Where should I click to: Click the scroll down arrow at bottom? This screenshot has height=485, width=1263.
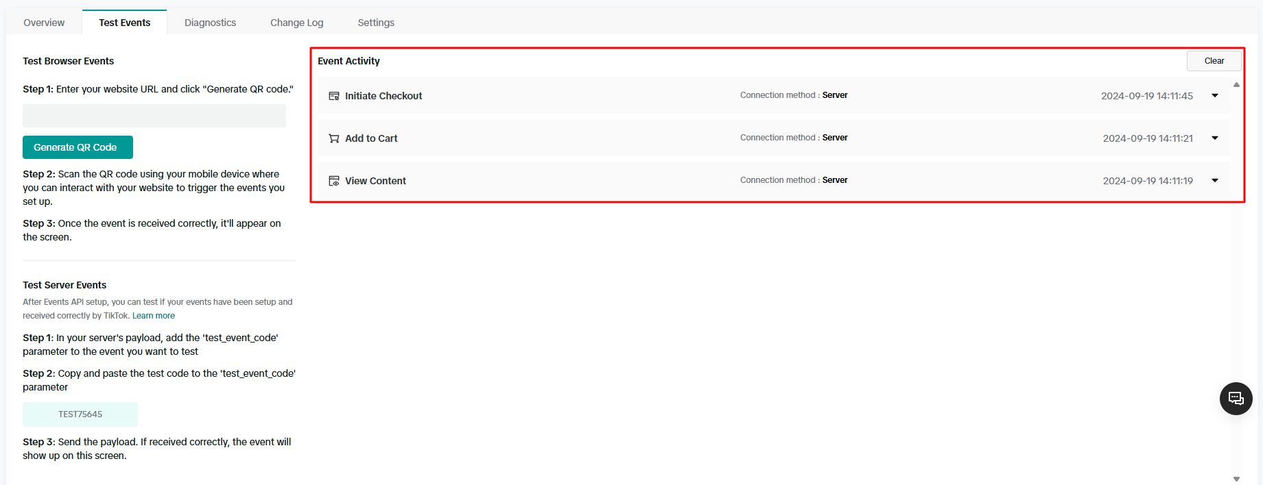[x=1236, y=479]
